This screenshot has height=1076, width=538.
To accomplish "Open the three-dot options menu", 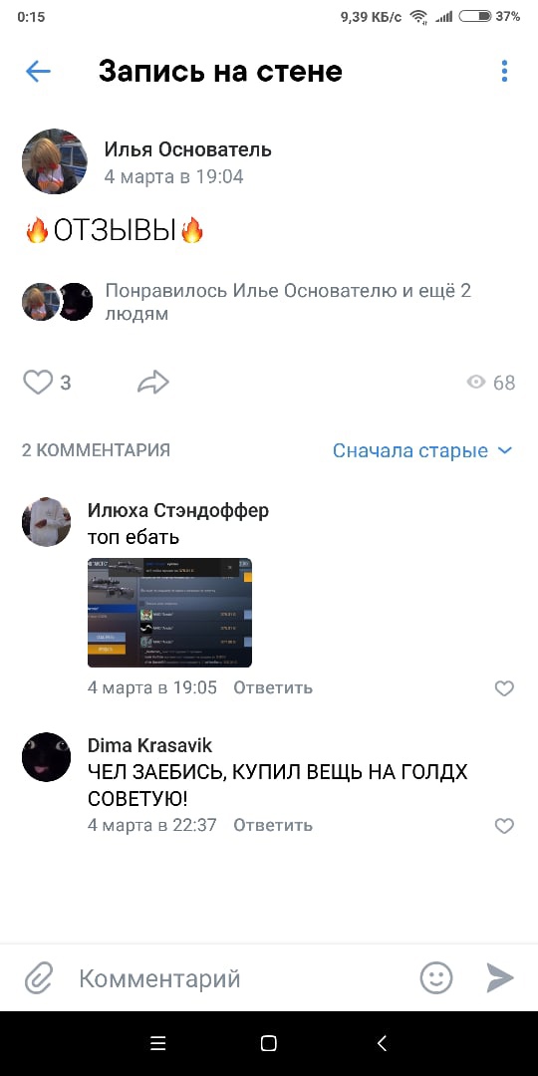I will [x=504, y=71].
